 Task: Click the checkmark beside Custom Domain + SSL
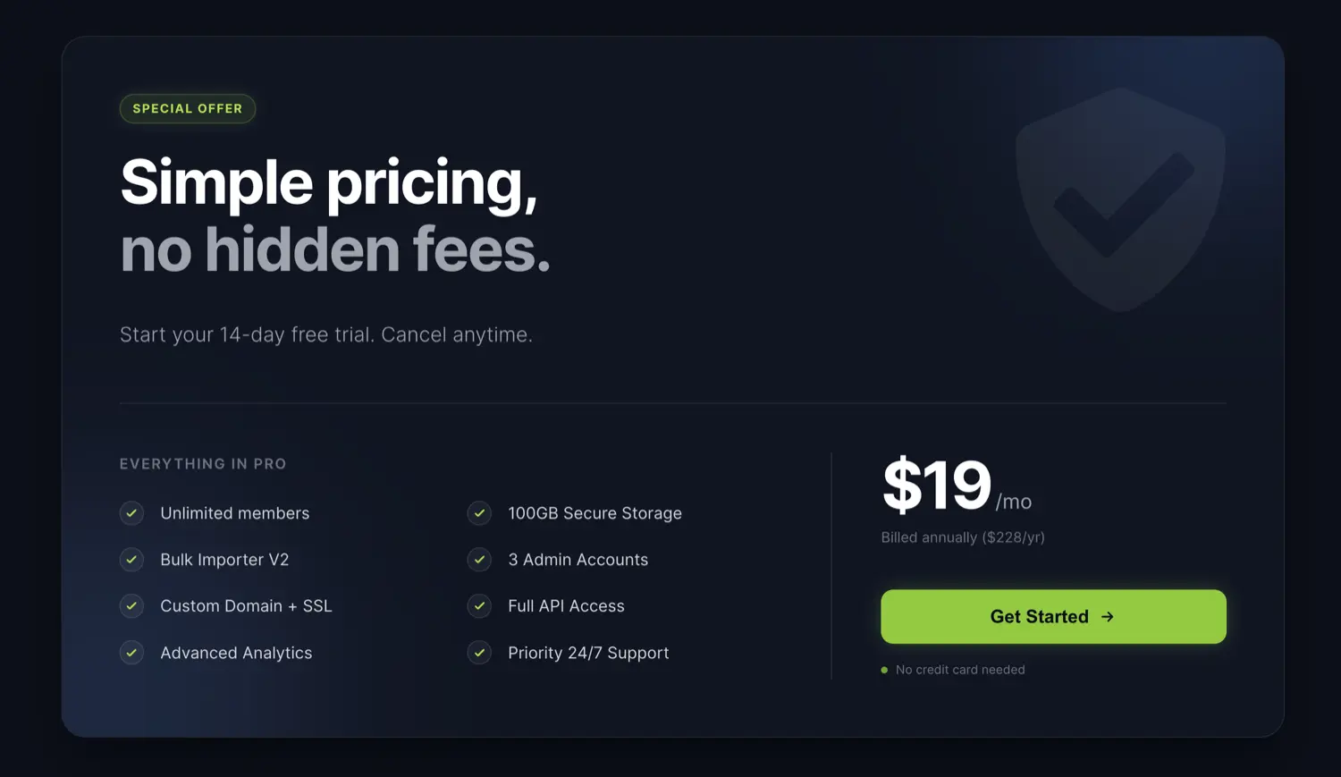click(x=131, y=605)
